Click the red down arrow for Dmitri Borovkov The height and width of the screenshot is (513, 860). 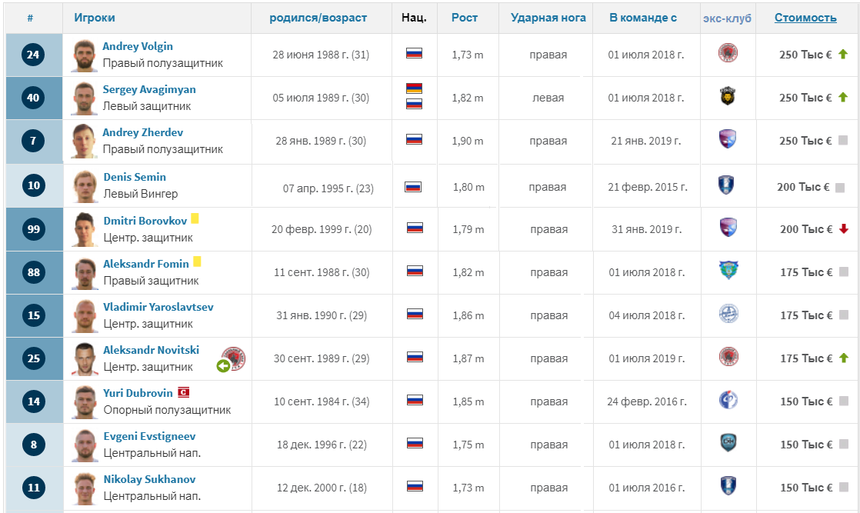[x=843, y=229]
